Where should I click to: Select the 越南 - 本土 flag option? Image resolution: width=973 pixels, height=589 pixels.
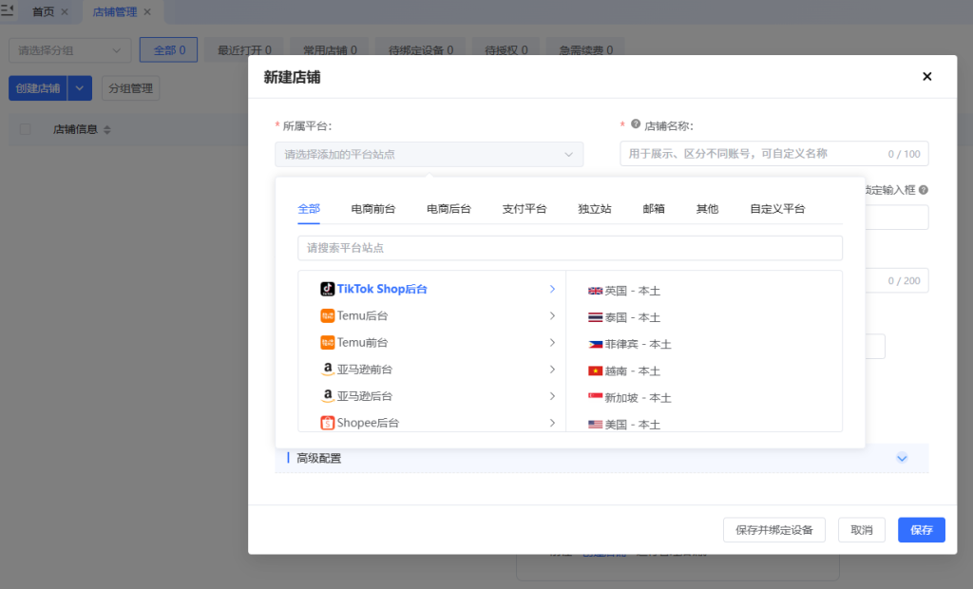[596, 370]
